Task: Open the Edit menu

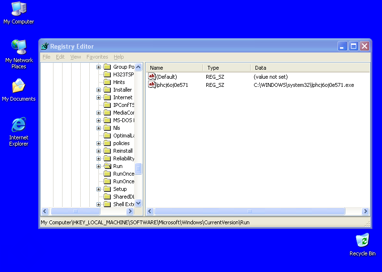Action: [x=60, y=57]
